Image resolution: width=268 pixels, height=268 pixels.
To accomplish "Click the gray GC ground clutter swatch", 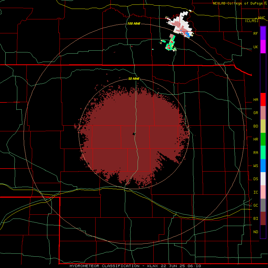I will coord(263,205).
